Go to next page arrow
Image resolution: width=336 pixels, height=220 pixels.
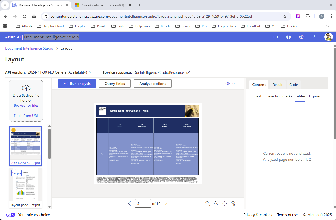pyautogui.click(x=166, y=203)
